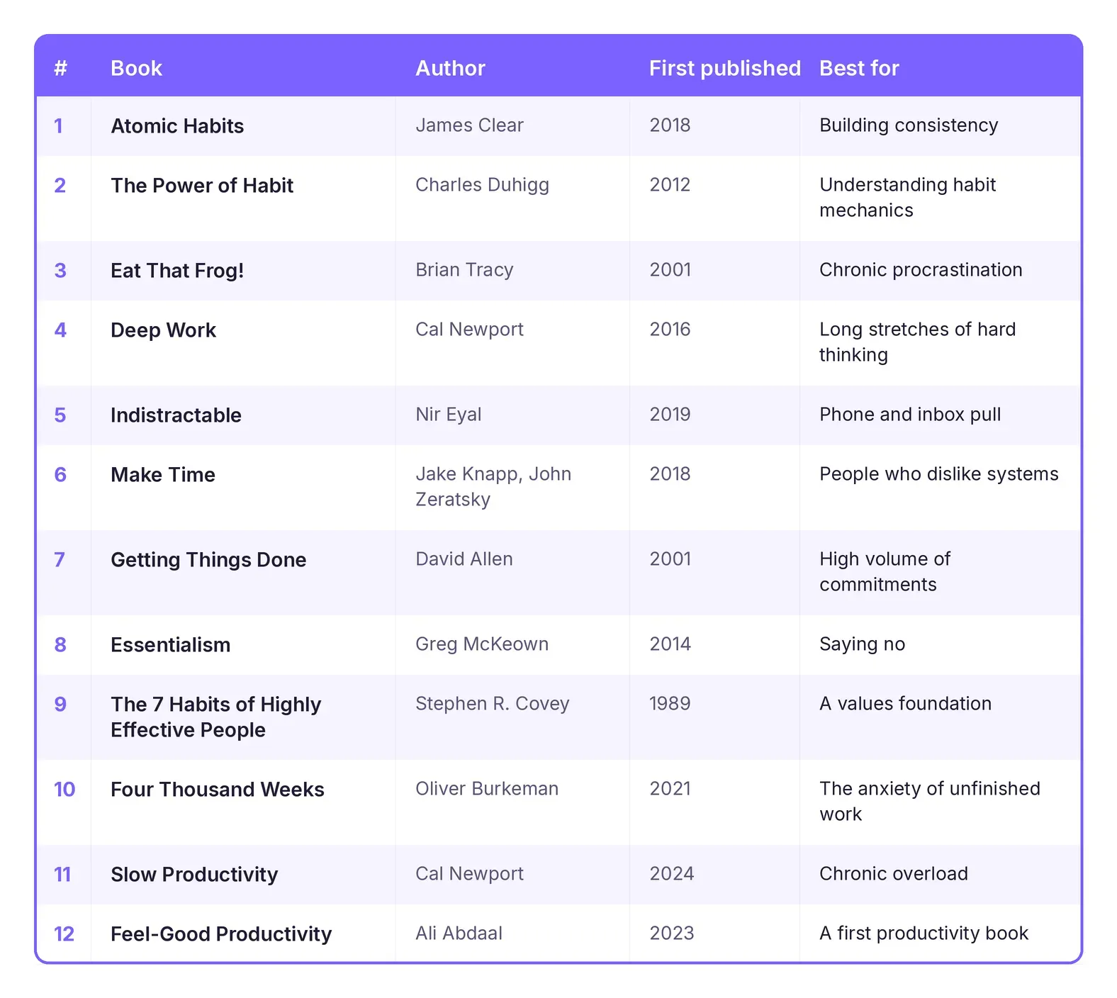
Task: Click '2001' in Getting Things Done row
Action: pos(670,559)
